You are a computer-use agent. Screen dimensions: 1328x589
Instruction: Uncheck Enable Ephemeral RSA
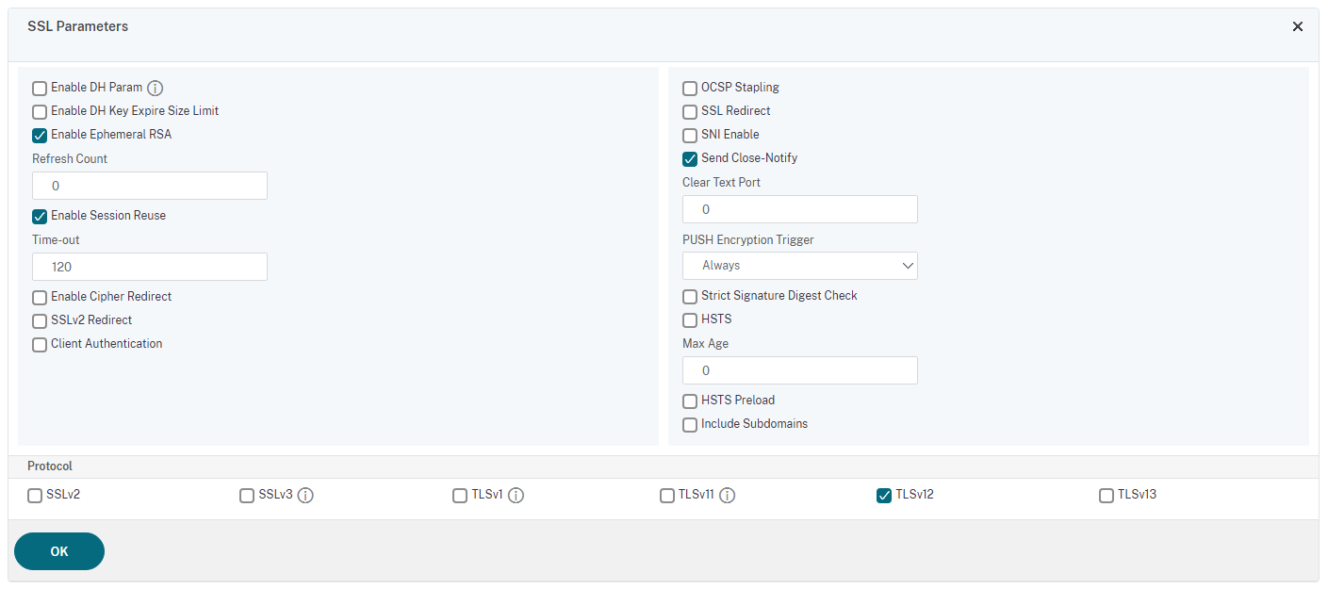[40, 136]
